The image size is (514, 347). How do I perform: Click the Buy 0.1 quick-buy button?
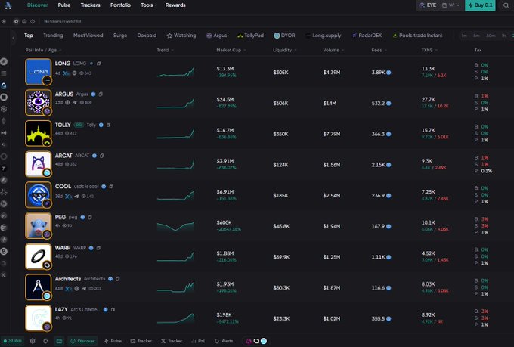[480, 5]
